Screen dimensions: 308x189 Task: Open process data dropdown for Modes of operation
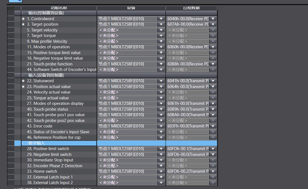tap(213, 47)
